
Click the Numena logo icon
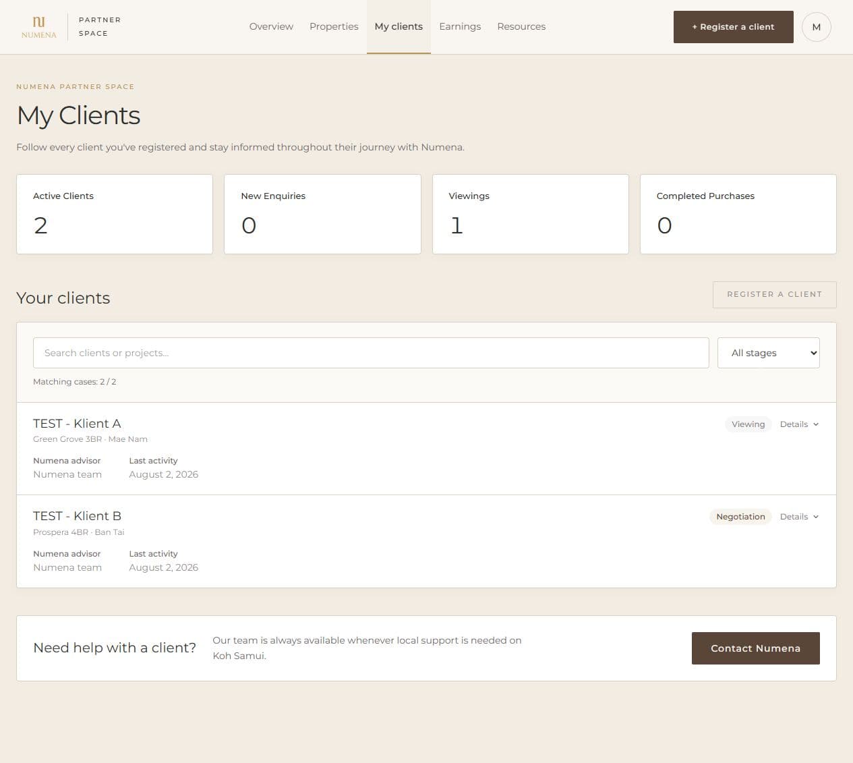39,27
